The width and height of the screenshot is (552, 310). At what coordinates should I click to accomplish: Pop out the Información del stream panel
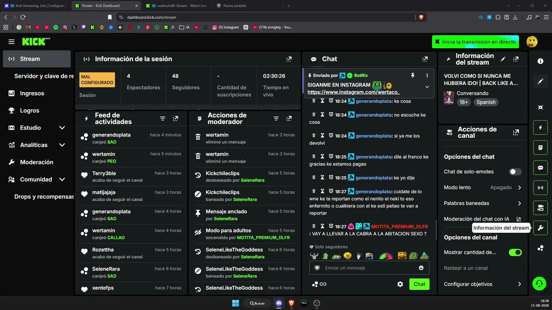coord(516,59)
